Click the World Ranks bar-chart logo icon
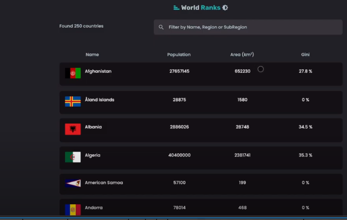 pos(176,8)
